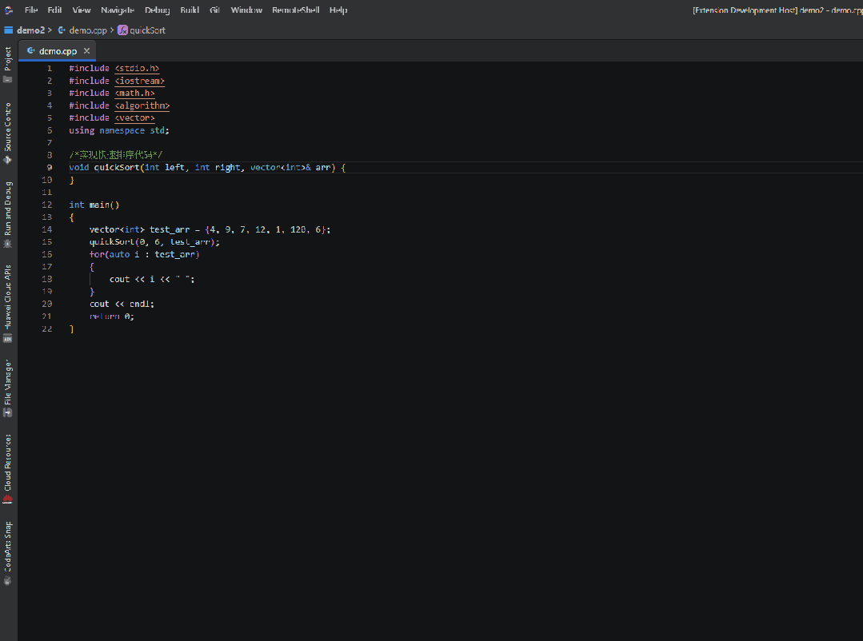The height and width of the screenshot is (641, 863).
Task: Follow the iostream include link
Action: point(139,80)
